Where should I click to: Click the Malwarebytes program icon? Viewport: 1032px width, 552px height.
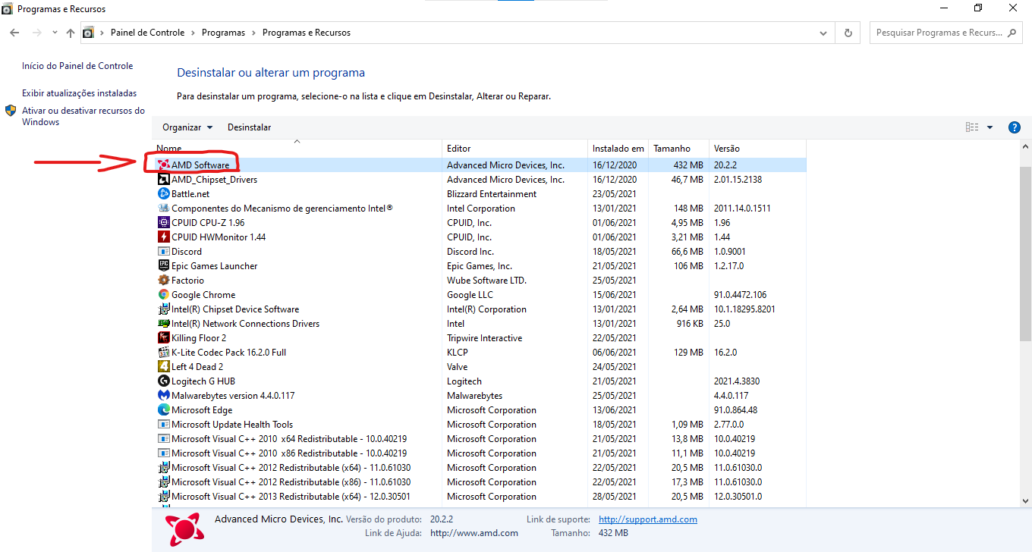tap(163, 396)
